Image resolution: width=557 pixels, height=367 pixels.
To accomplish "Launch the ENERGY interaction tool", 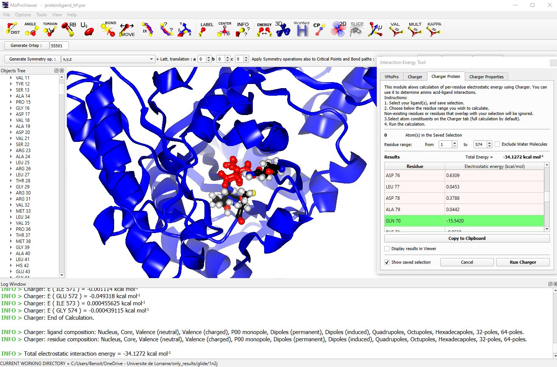I will tap(264, 29).
